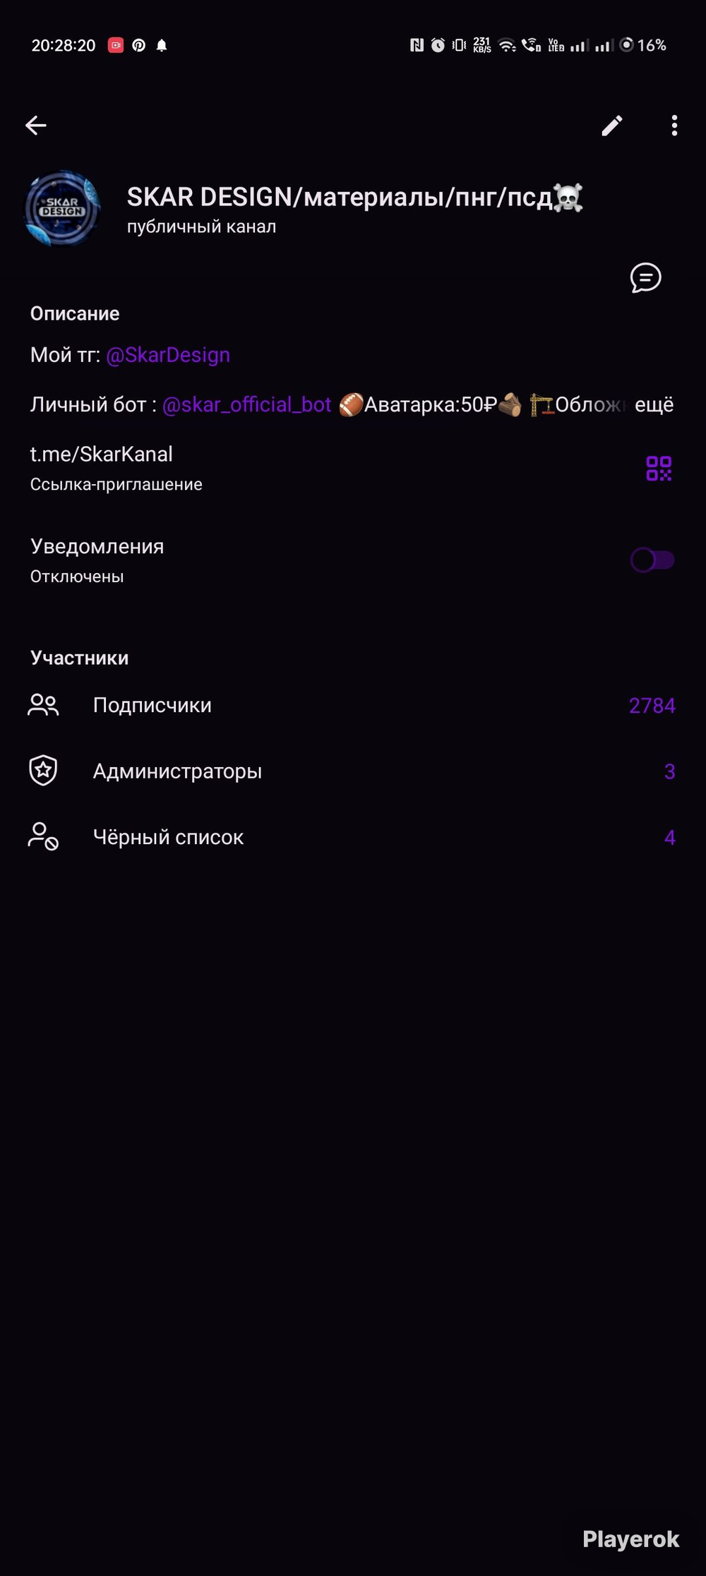
Task: Tap the Subscribers people icon
Action: [x=43, y=705]
